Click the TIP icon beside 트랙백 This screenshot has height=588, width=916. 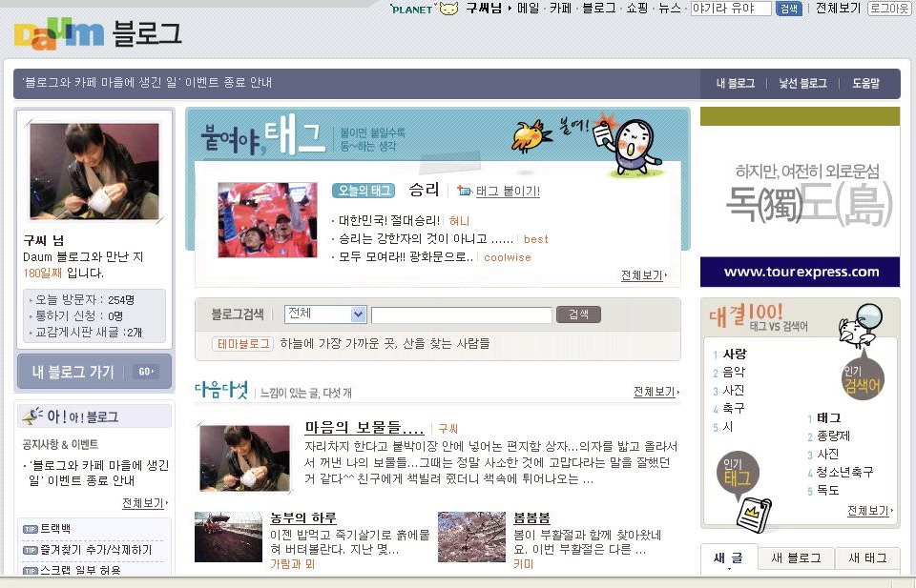[31, 529]
